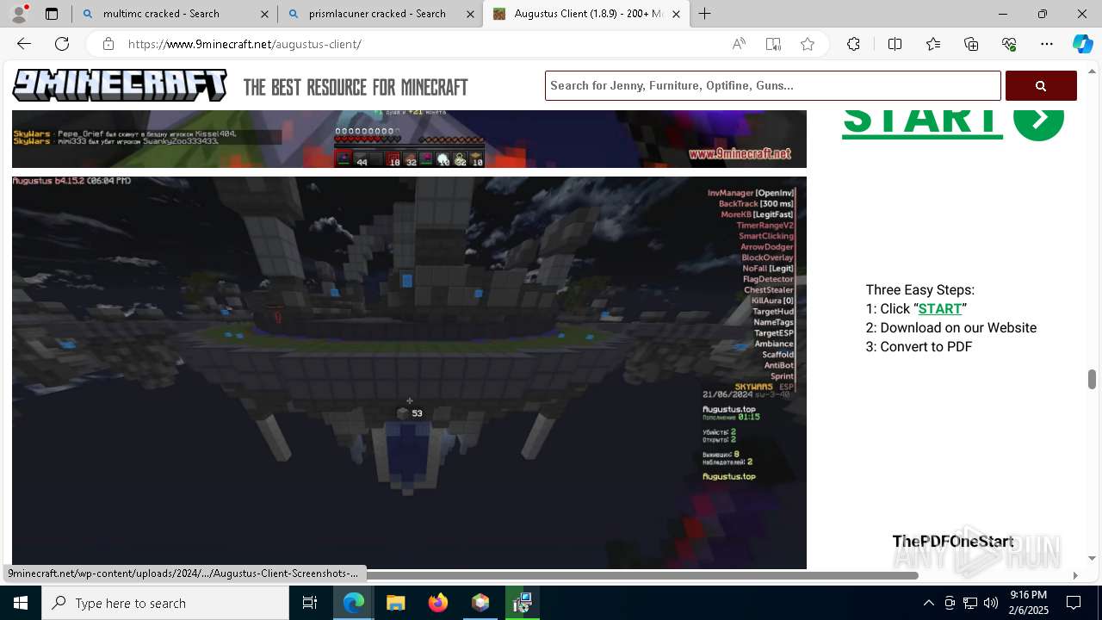Viewport: 1102px width, 620px height.
Task: Close the Augustus Client tab
Action: point(676,14)
